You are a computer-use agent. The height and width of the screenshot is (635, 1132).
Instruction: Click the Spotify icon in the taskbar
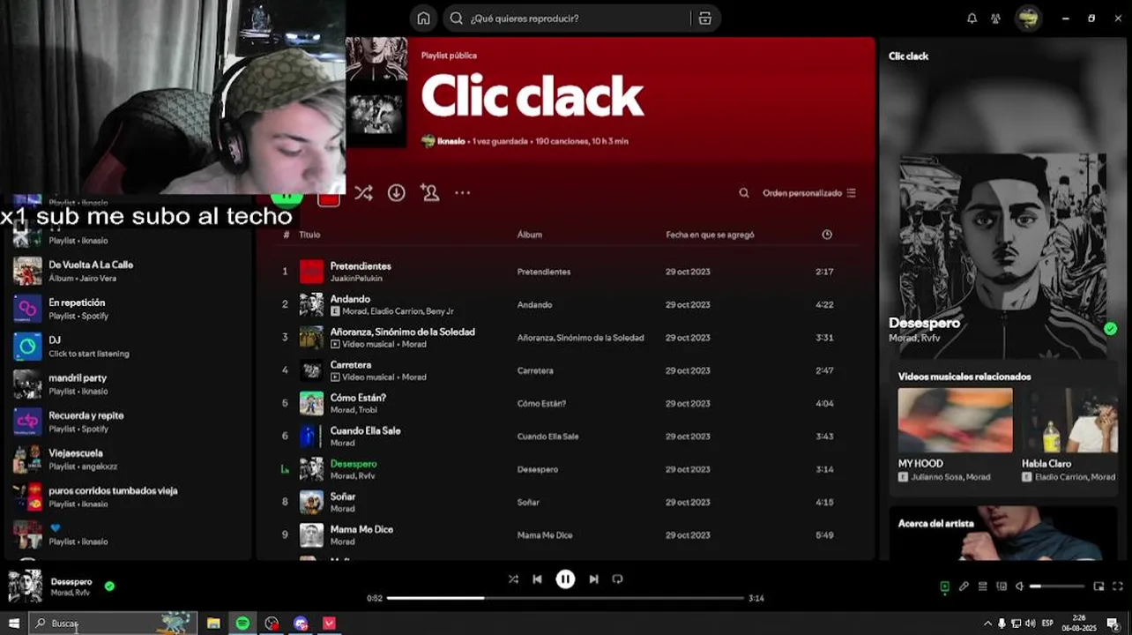(x=242, y=624)
